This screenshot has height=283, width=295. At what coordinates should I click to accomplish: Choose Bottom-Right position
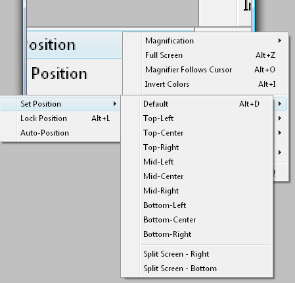tap(196, 234)
